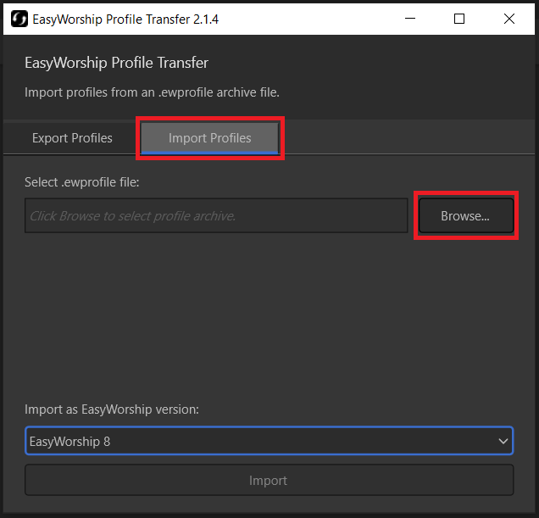The width and height of the screenshot is (539, 518).
Task: Open the EasyWorship version dropdown
Action: click(x=269, y=441)
